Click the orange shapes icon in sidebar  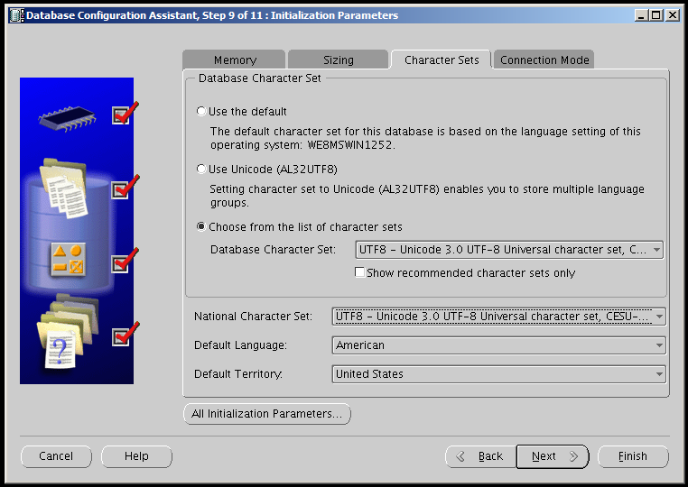[x=68, y=260]
